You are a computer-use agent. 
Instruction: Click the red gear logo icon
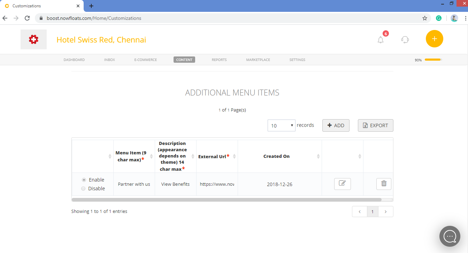coord(33,39)
